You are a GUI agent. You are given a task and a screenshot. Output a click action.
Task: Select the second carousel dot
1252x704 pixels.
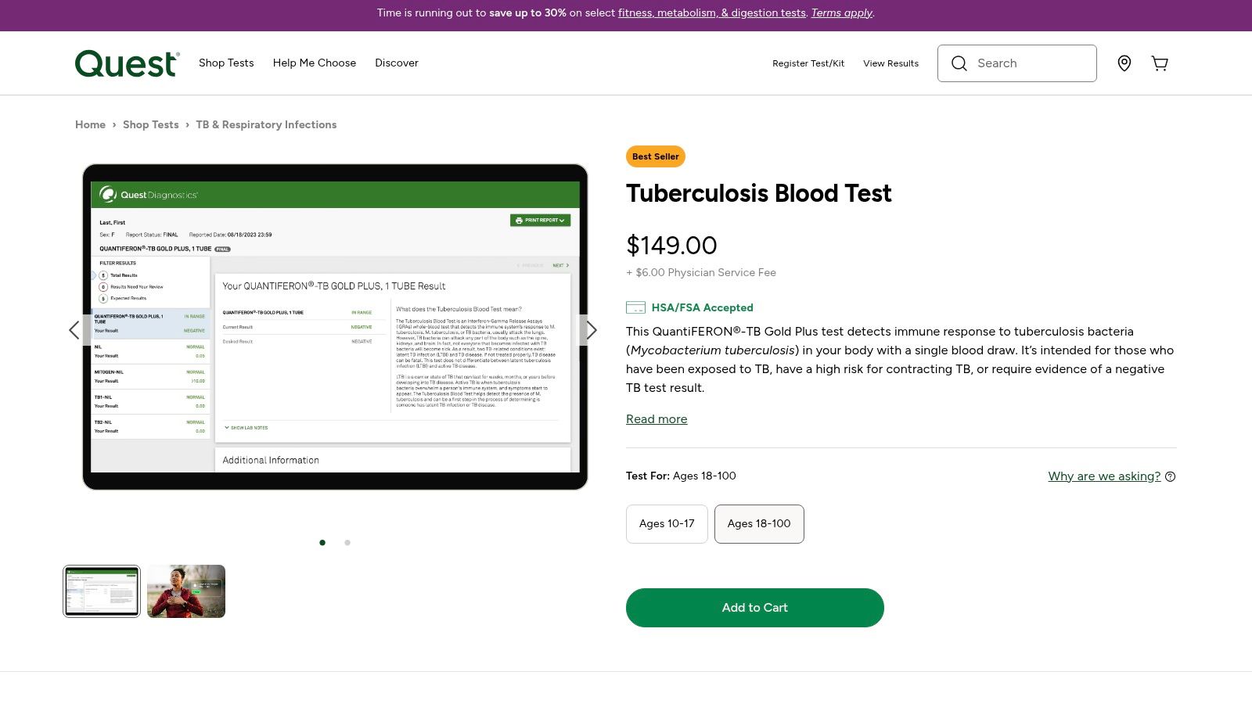(347, 542)
